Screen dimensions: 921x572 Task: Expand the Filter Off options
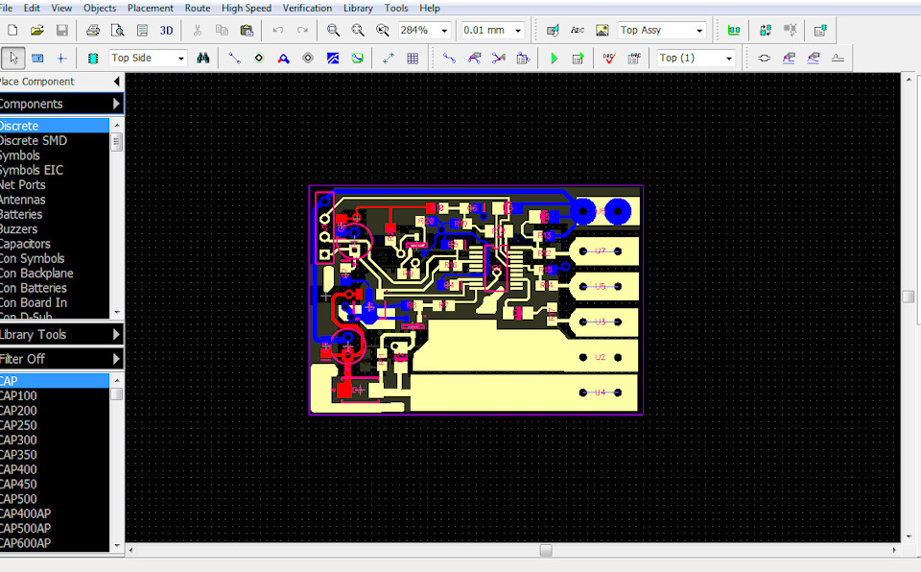coord(116,359)
